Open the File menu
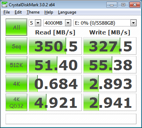Screen dimensions: 142x128 [x=7, y=12]
